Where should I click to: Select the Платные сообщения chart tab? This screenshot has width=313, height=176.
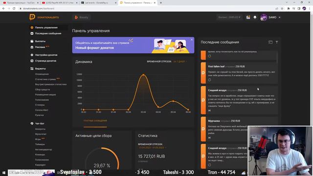[95, 121]
